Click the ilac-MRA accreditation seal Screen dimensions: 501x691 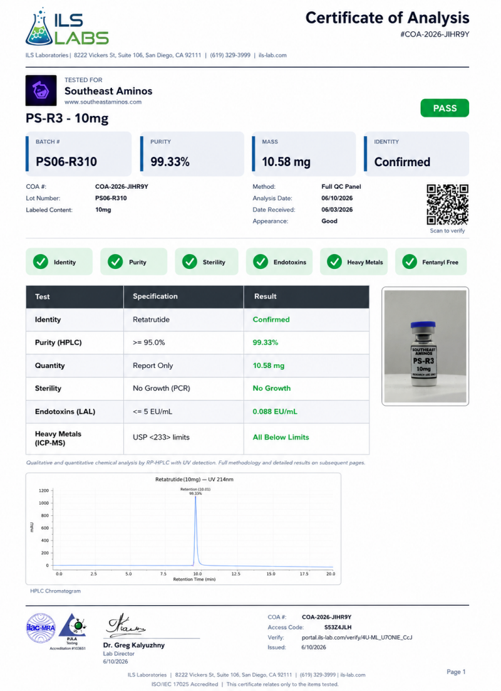coord(41,628)
